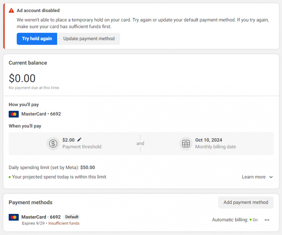Click the MasterCard logo under How you'll pay
282x235 pixels.
pyautogui.click(x=14, y=114)
